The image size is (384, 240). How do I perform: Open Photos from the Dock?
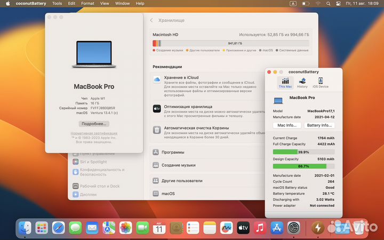point(126,228)
